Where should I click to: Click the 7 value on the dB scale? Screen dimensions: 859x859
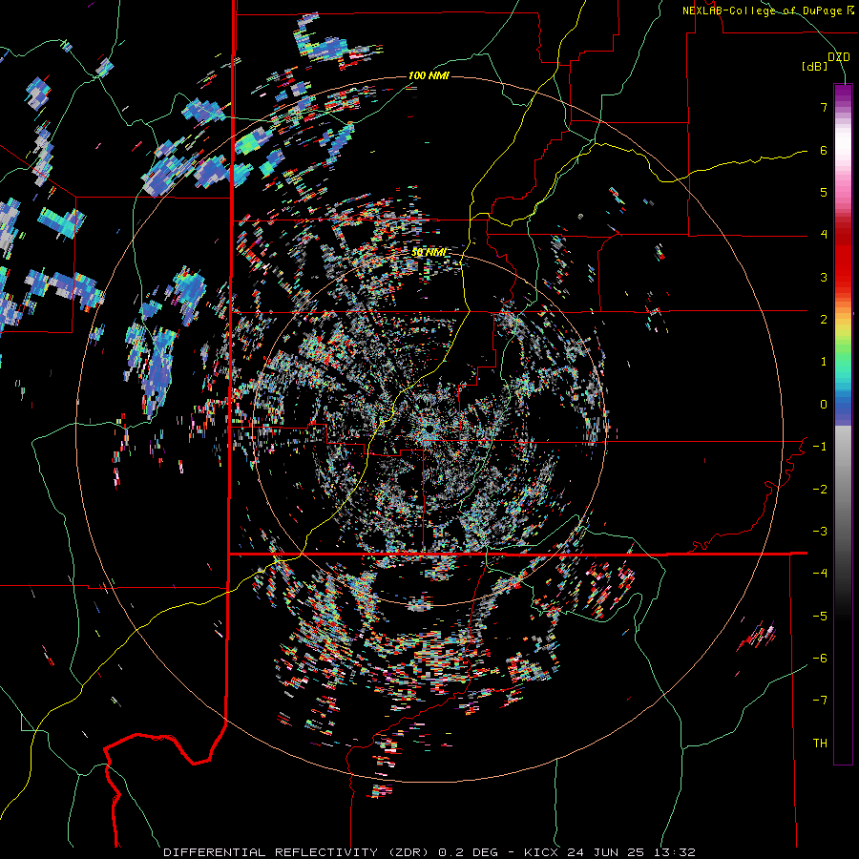pyautogui.click(x=824, y=107)
